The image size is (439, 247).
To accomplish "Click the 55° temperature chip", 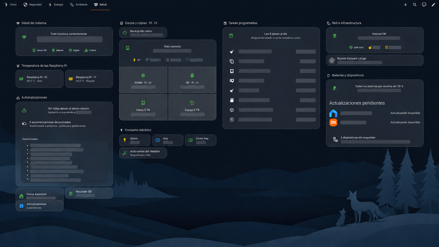I will pos(137,60).
